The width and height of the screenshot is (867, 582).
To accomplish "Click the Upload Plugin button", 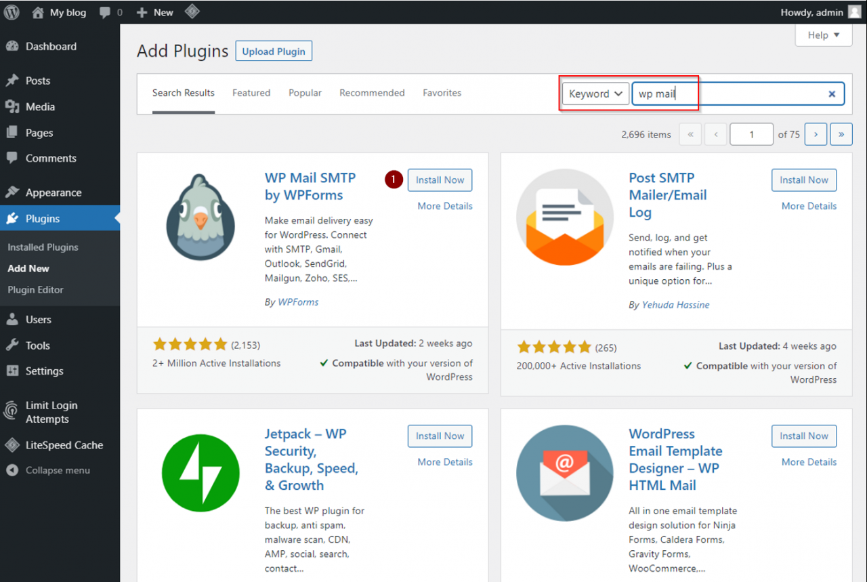I will tap(274, 51).
